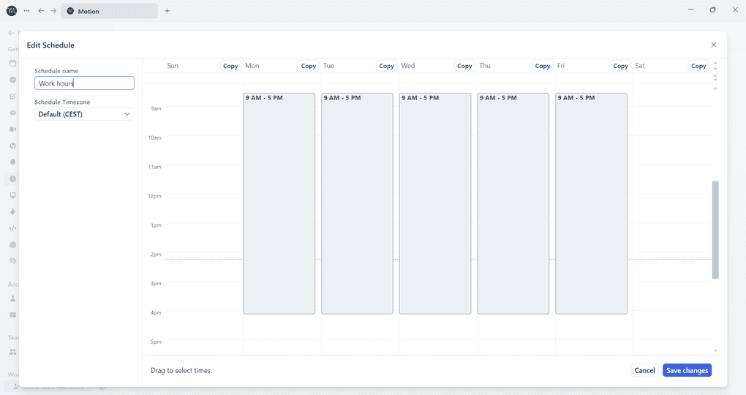Copy the Sunday schedule

tap(230, 66)
